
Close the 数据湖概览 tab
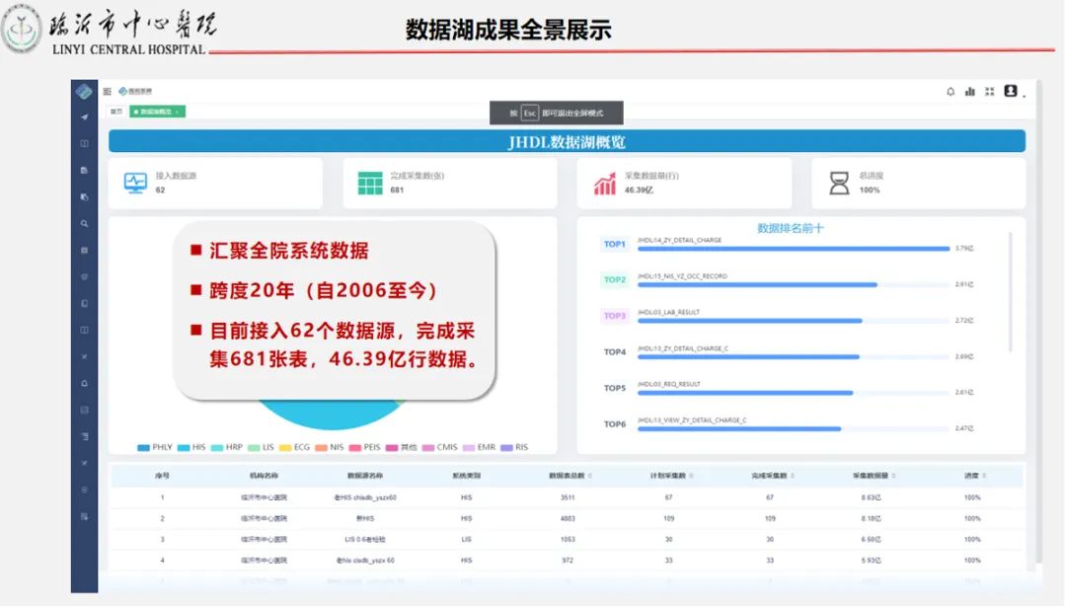tap(178, 112)
